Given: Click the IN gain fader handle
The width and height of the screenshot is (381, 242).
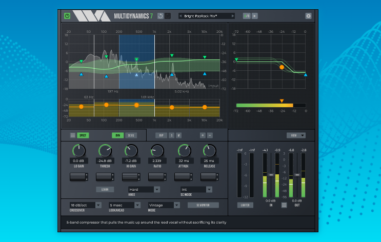Looking at the screenshot, I should (271, 175).
